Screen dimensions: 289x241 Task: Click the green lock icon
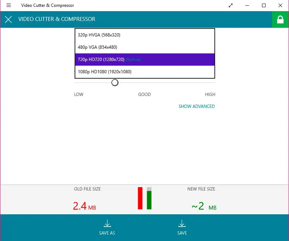coord(280,19)
